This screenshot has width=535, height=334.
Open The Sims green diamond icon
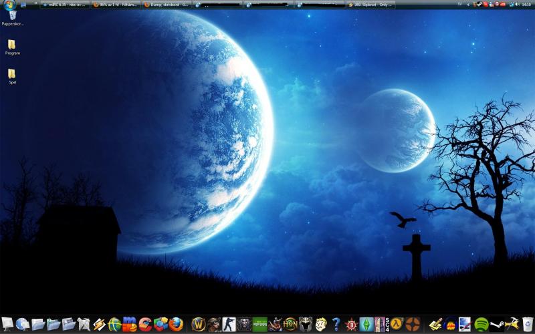click(x=366, y=325)
